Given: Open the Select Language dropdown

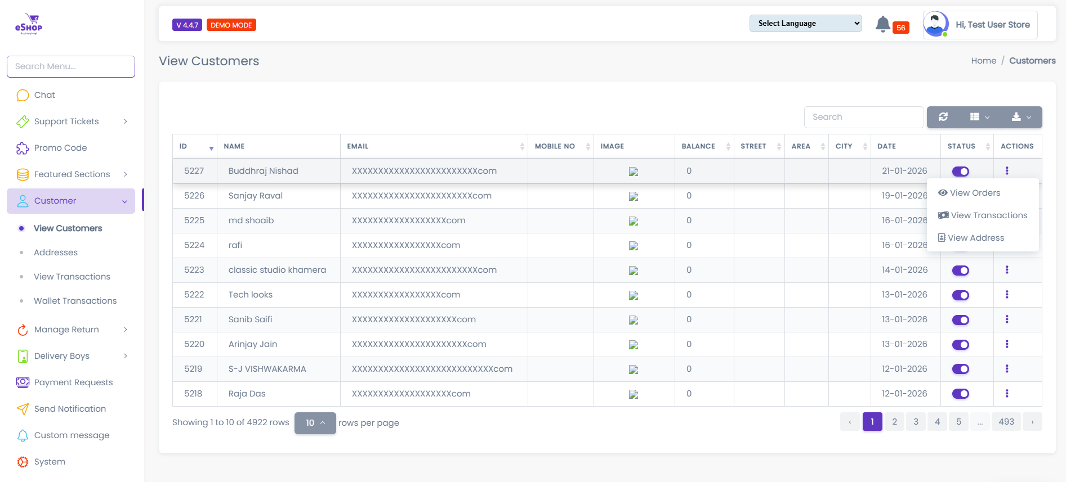Looking at the screenshot, I should click(x=805, y=24).
